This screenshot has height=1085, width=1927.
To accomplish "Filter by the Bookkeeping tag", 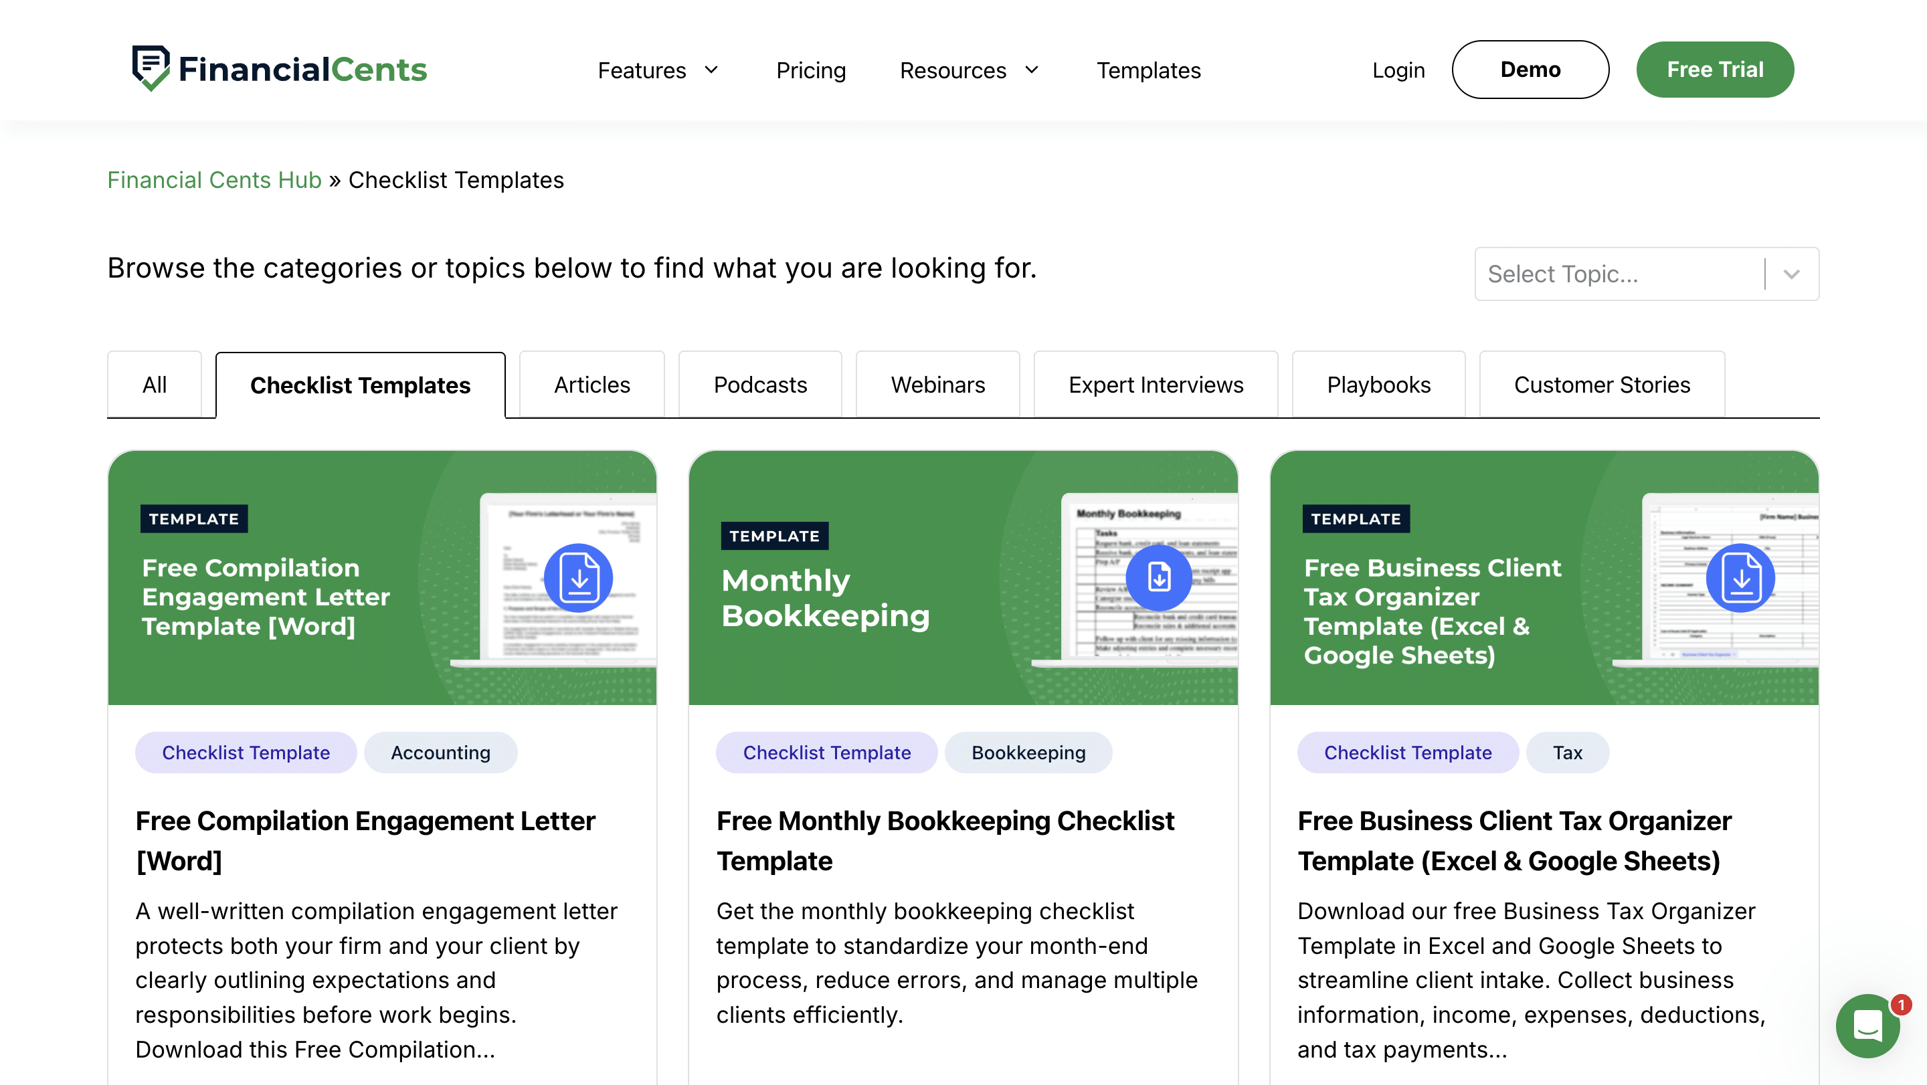I will click(x=1028, y=753).
